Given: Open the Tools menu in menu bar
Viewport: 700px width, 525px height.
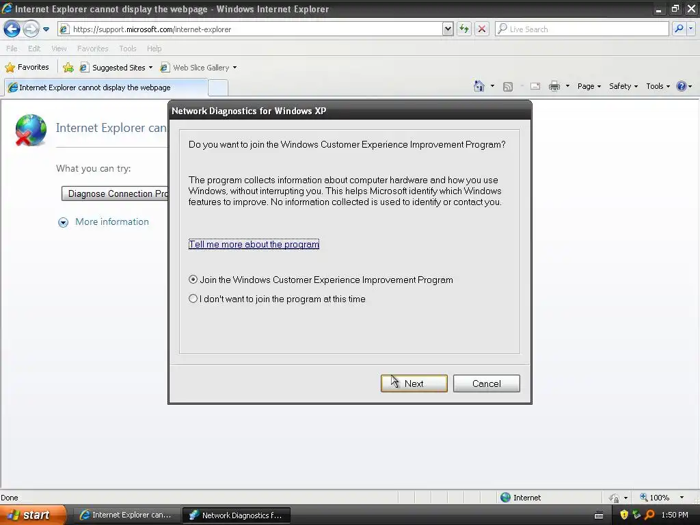Looking at the screenshot, I should (128, 49).
